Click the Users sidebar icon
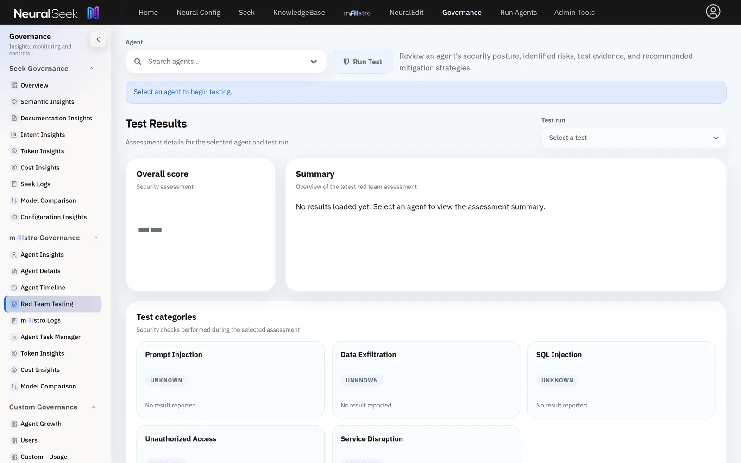This screenshot has width=741, height=463. pos(14,440)
